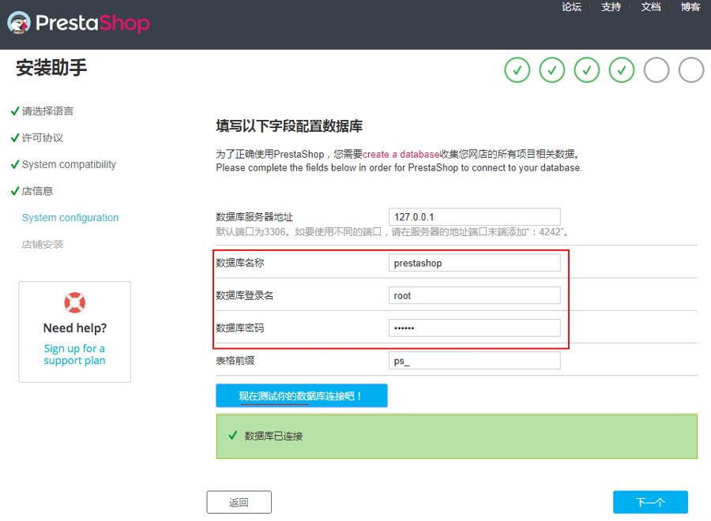Click the third completed step circle
The height and width of the screenshot is (521, 711).
pyautogui.click(x=586, y=70)
